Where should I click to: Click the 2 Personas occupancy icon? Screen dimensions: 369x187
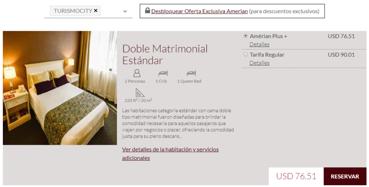point(137,73)
